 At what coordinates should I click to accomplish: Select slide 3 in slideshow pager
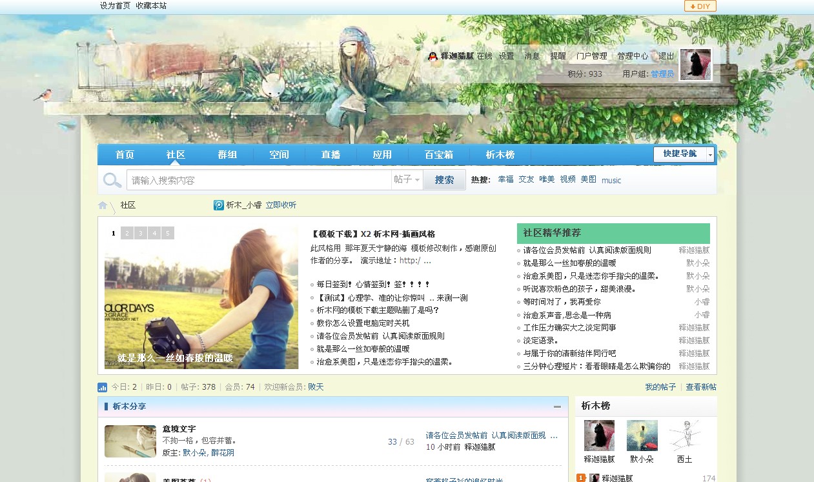tap(140, 233)
